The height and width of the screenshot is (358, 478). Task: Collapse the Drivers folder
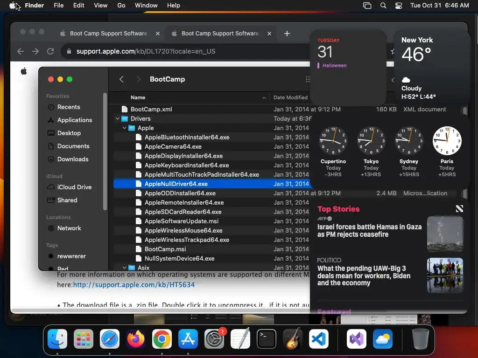coord(117,119)
